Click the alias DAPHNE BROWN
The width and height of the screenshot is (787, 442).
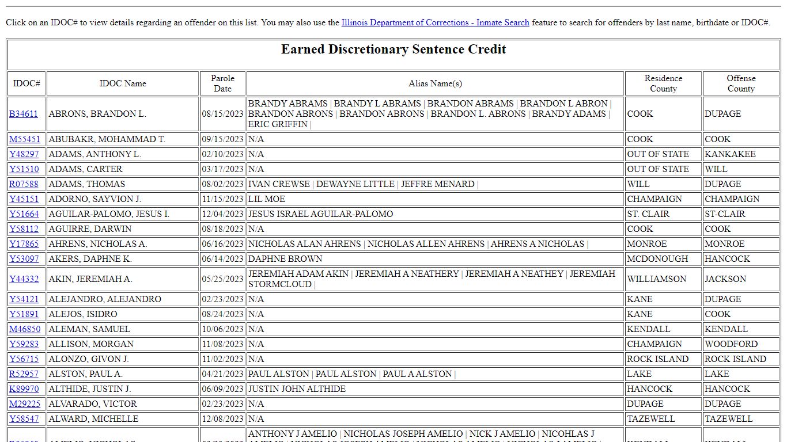coord(285,259)
